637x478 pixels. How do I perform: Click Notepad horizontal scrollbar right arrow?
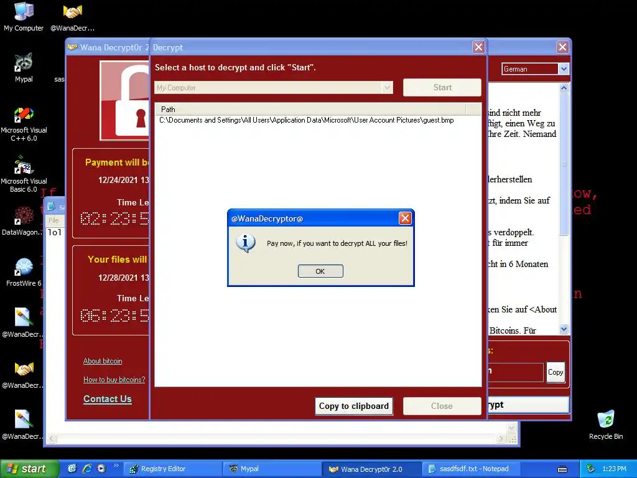[x=501, y=439]
